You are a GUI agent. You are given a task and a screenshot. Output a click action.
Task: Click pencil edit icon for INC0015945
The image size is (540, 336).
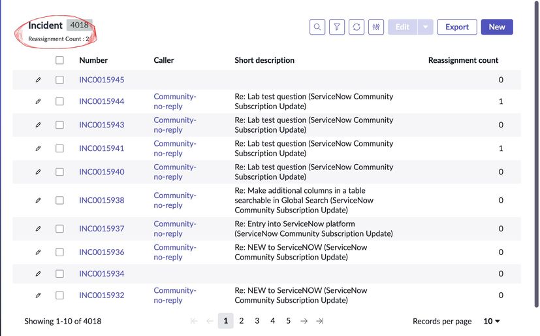(38, 80)
